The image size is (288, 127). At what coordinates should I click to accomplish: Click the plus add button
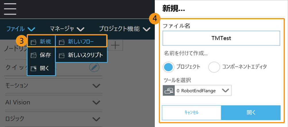click(115, 45)
